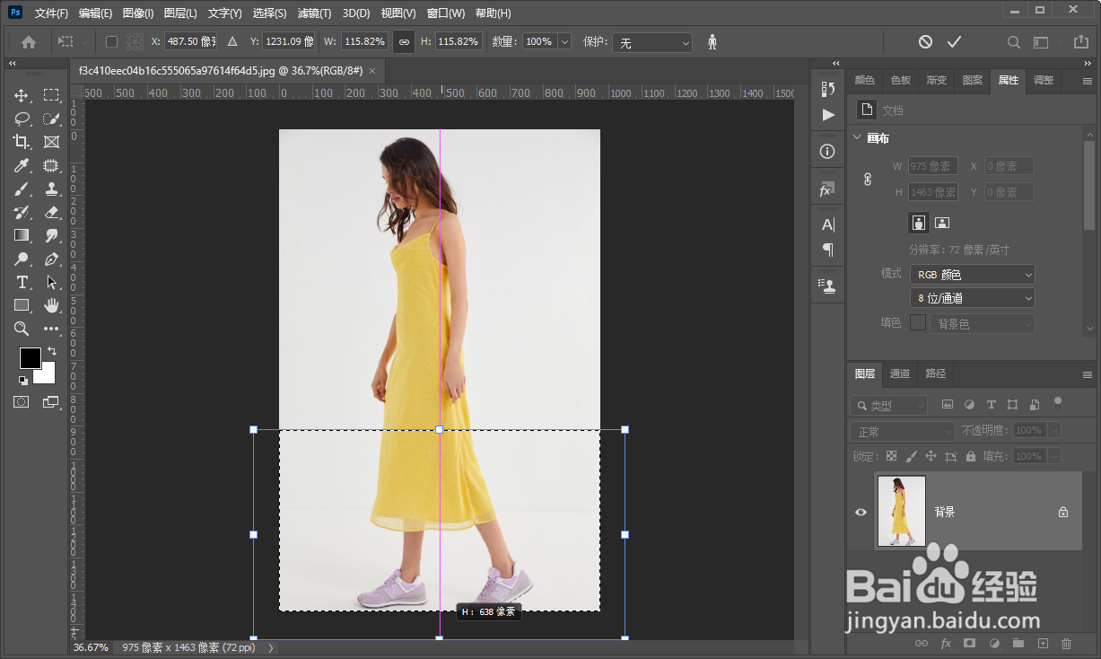Select the Eyedropper tool
Screen dimensions: 1101x659
(22, 165)
